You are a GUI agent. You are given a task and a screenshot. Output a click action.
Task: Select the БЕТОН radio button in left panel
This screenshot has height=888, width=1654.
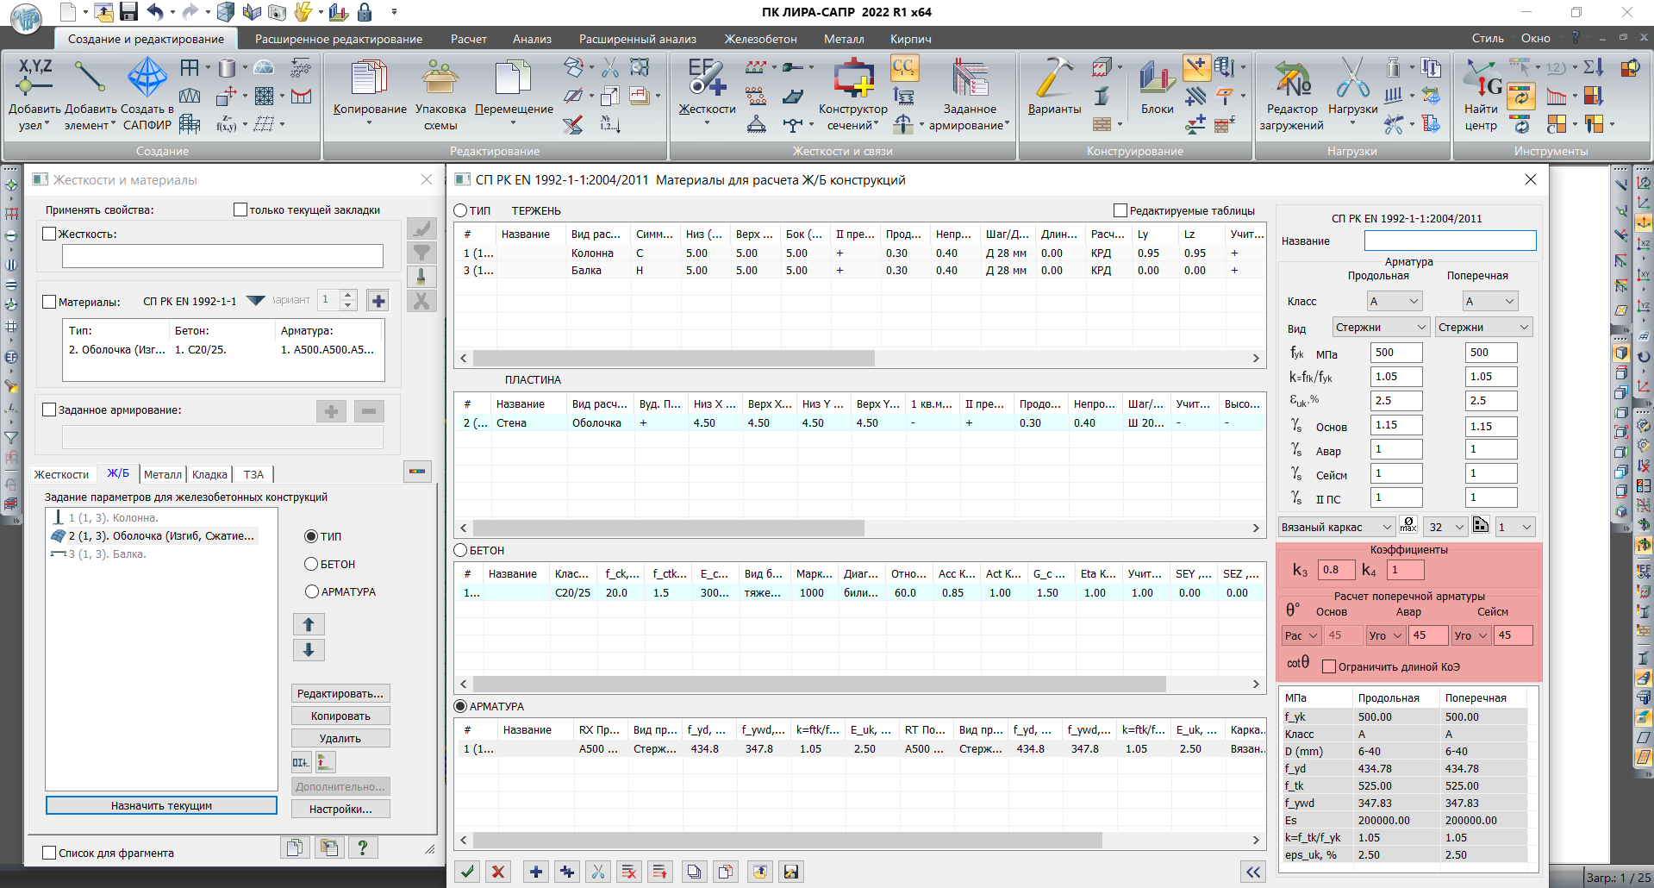click(312, 564)
